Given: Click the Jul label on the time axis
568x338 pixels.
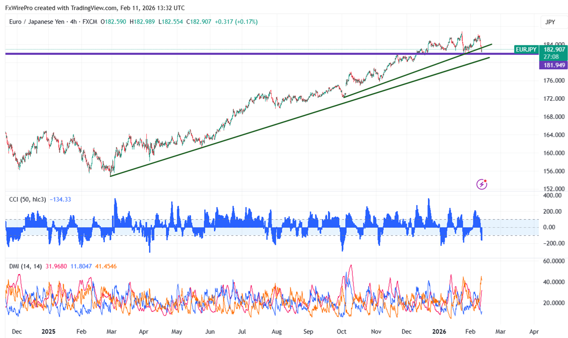Looking at the screenshot, I should (242, 331).
